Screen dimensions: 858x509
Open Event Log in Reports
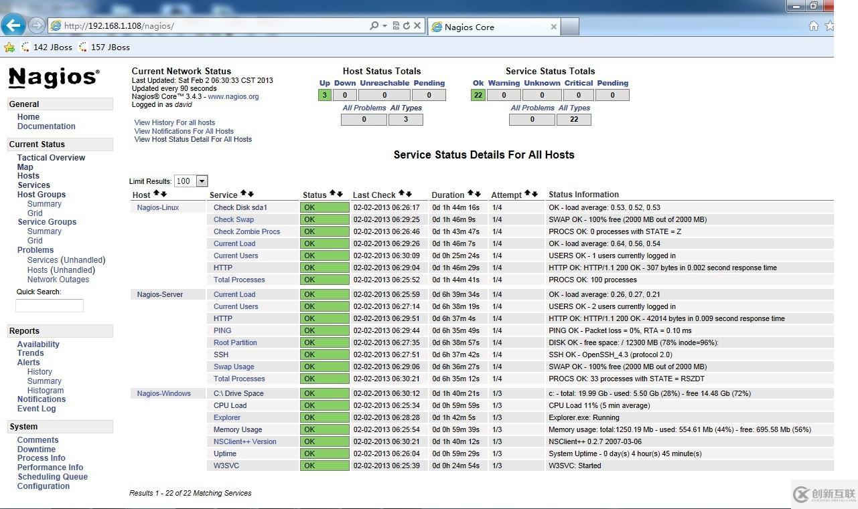37,409
